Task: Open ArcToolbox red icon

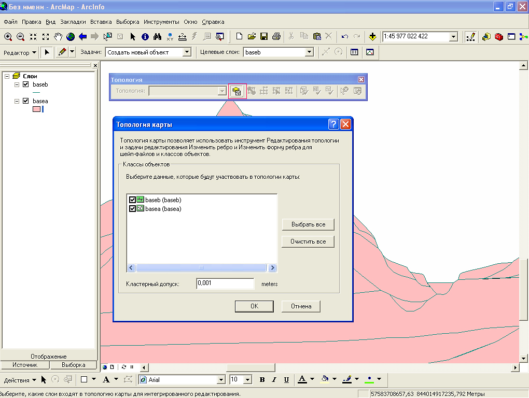Action: coord(498,36)
